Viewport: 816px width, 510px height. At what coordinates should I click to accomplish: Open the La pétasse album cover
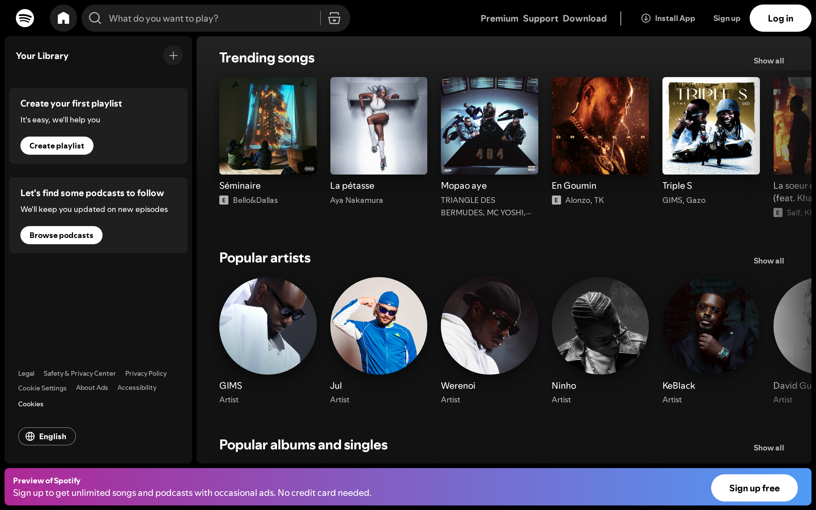(x=379, y=126)
